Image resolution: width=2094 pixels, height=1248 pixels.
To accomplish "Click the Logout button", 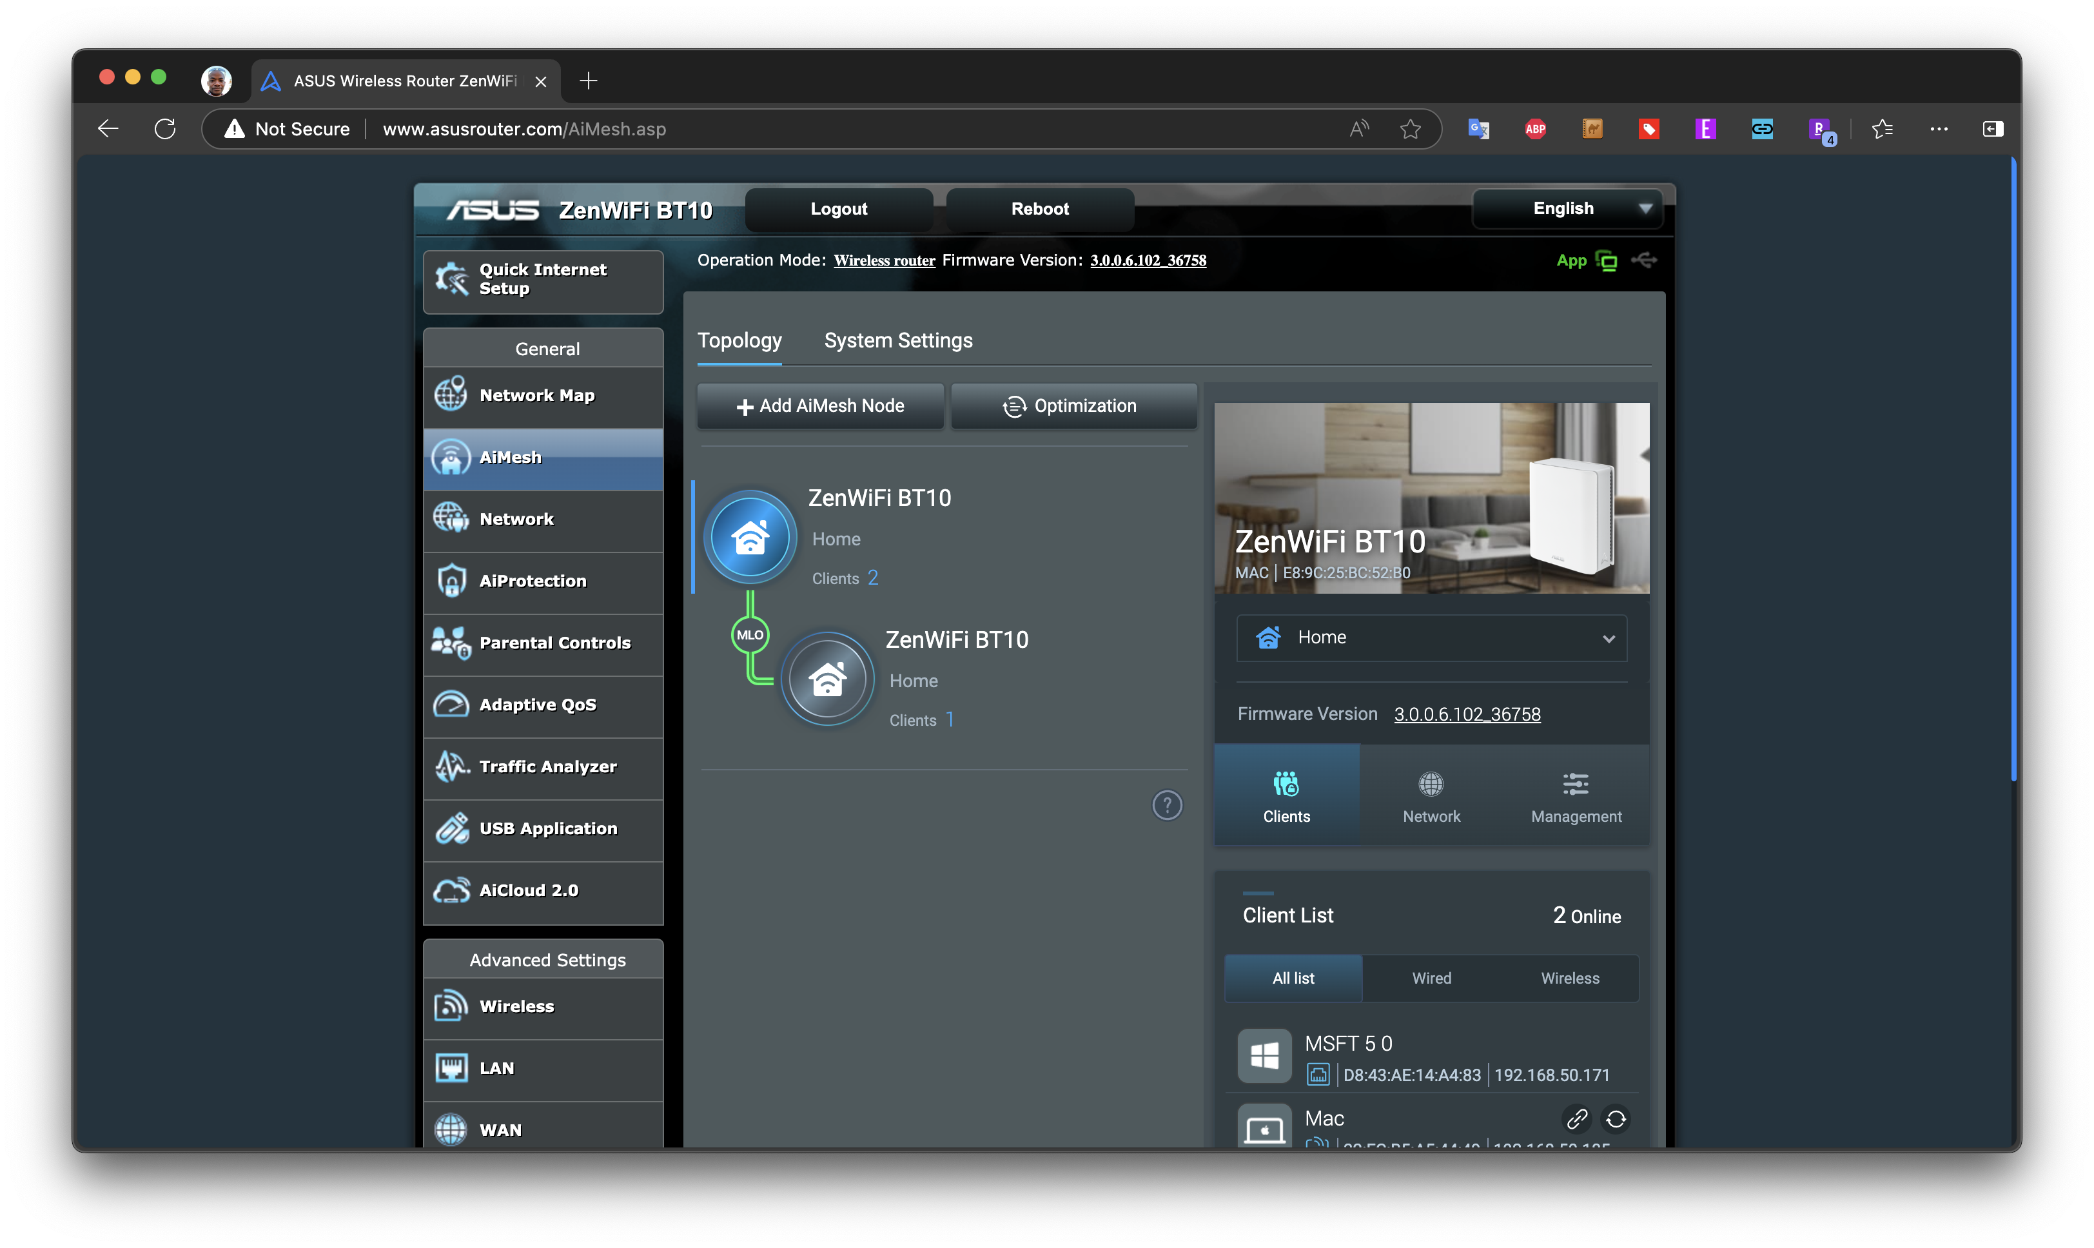I will tap(839, 210).
